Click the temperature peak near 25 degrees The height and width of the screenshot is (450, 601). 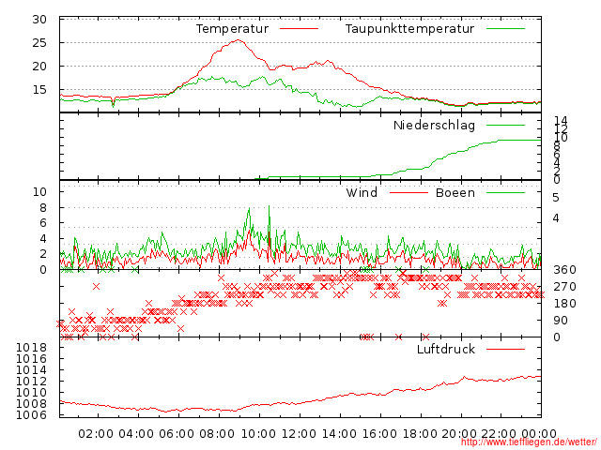point(239,40)
